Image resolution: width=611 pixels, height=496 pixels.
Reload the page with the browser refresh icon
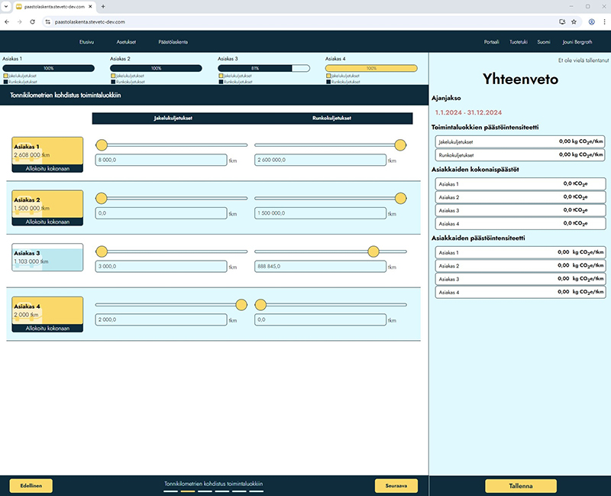point(32,21)
